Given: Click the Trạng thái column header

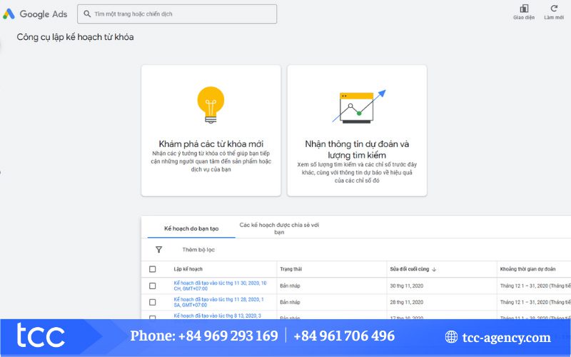Looking at the screenshot, I should coord(291,269).
